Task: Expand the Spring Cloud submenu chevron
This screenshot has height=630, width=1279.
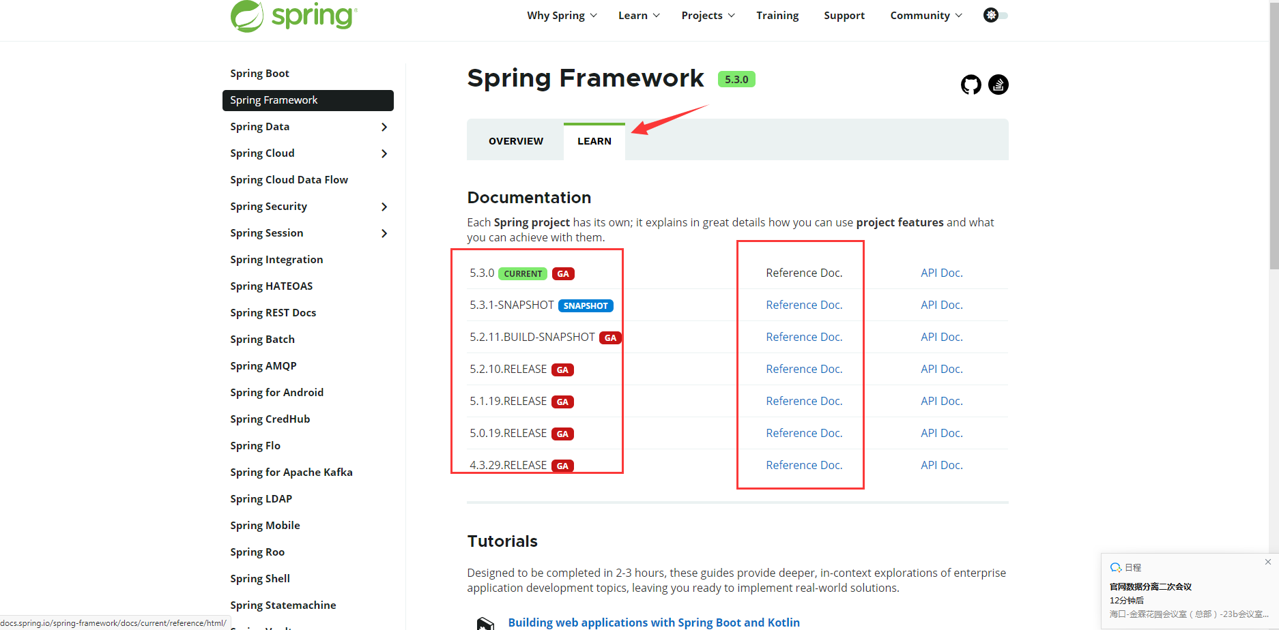Action: tap(384, 153)
